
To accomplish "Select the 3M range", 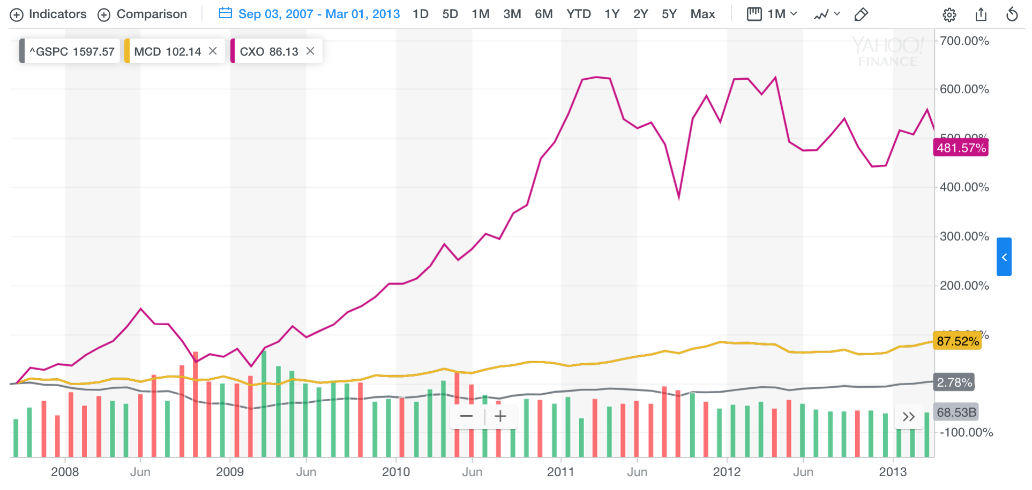I will (x=512, y=14).
